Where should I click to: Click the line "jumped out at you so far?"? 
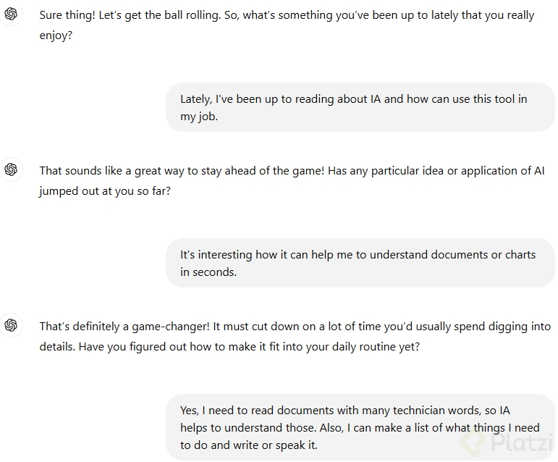click(105, 190)
